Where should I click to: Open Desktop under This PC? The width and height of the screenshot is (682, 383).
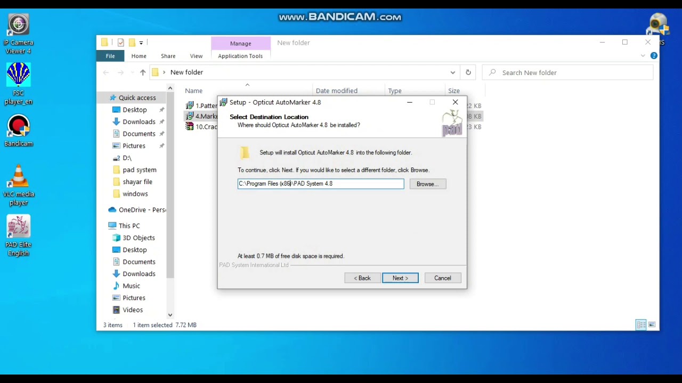[134, 250]
